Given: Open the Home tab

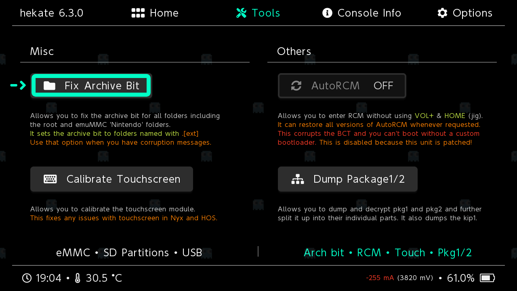Looking at the screenshot, I should (164, 13).
